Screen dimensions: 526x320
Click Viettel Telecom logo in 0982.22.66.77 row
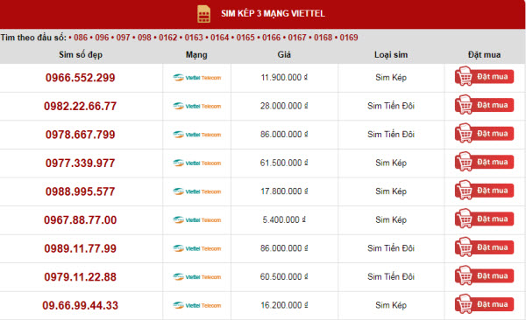pos(197,106)
